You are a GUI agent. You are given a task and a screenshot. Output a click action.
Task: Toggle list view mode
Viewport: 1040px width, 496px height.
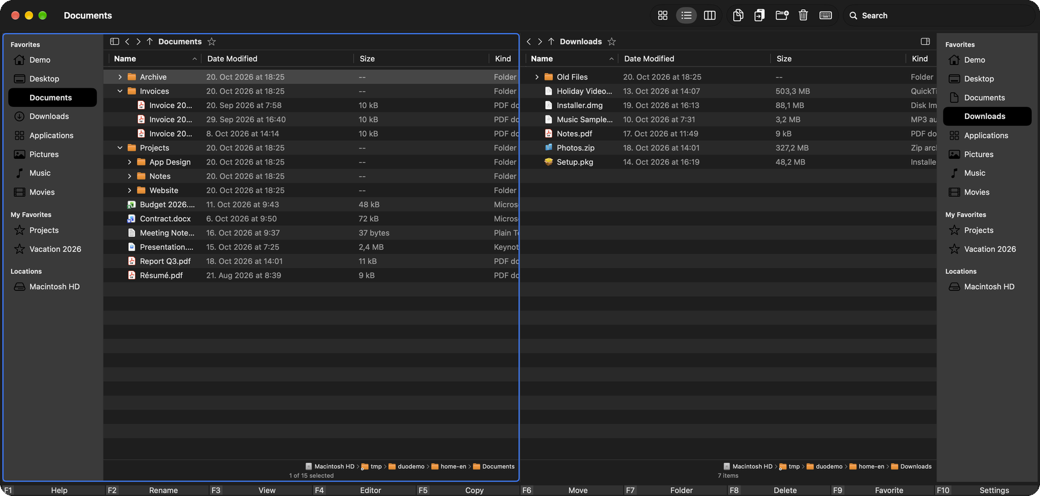pos(686,16)
